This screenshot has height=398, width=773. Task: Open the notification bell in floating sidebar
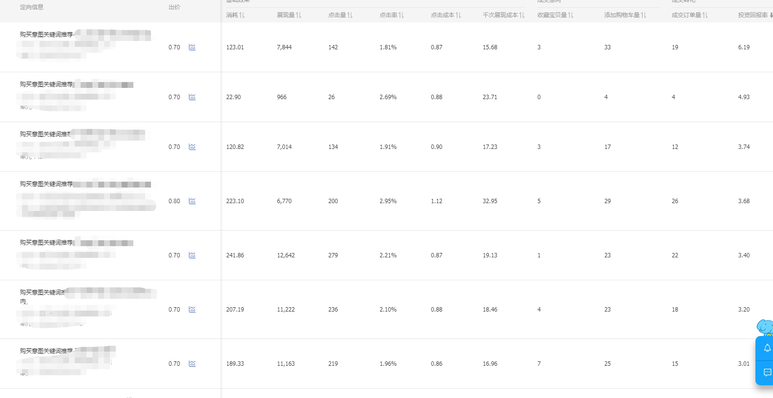(767, 348)
